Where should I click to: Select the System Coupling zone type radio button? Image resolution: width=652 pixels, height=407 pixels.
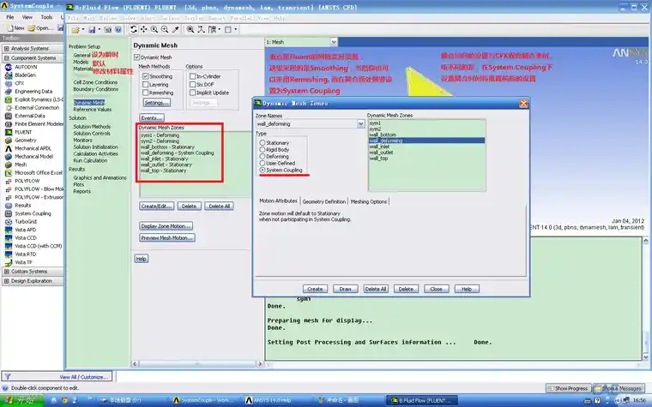pos(263,171)
